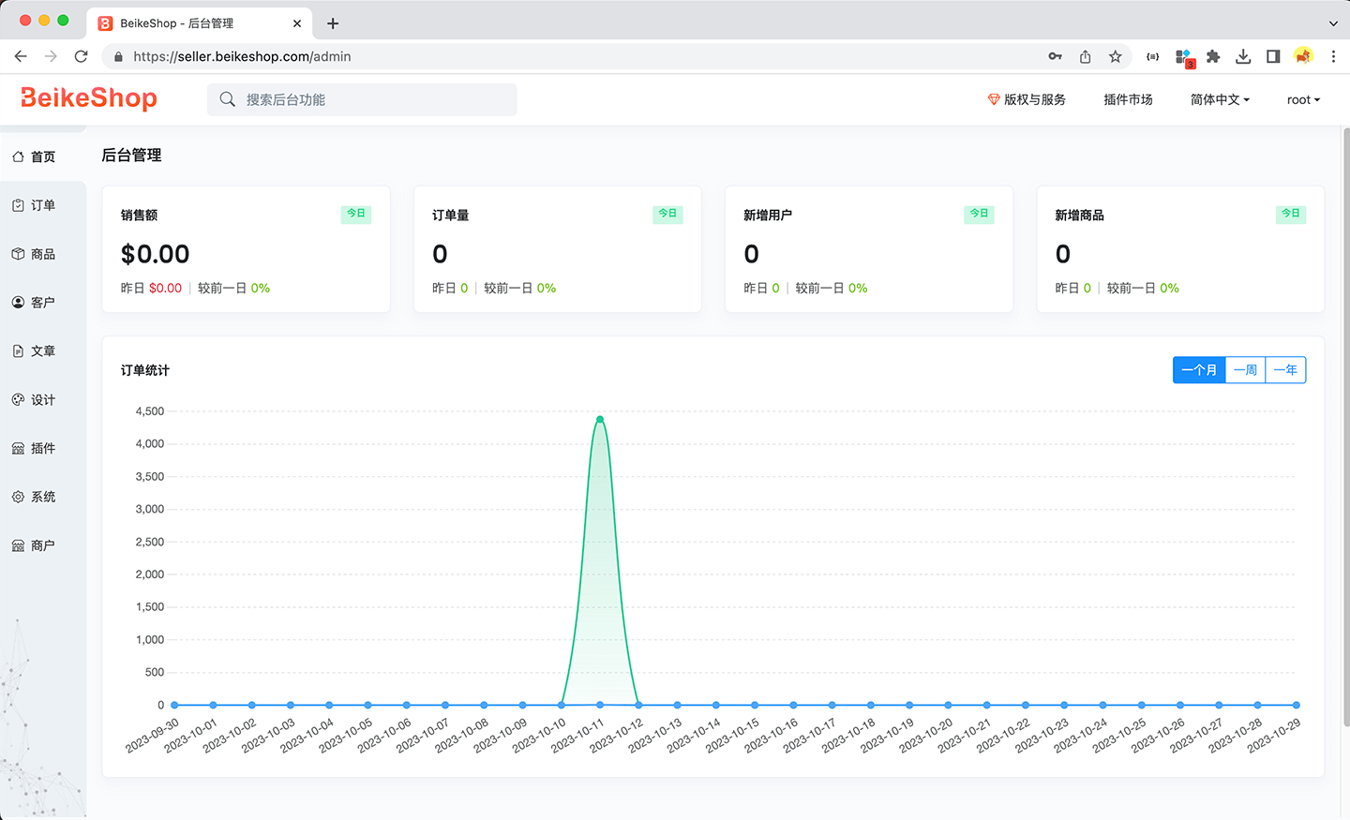This screenshot has height=820, width=1350.
Task: Select the 一个月 chart range
Action: (x=1199, y=370)
